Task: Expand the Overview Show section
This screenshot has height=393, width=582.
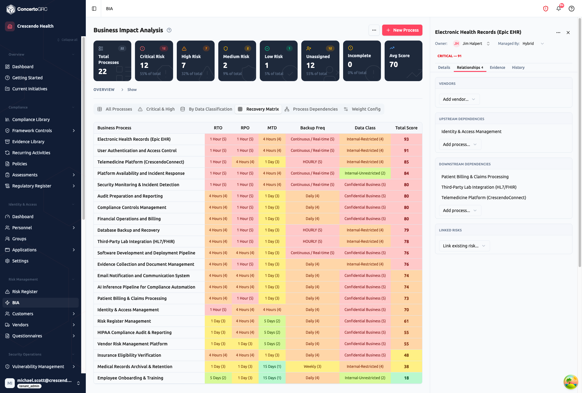Action: click(x=129, y=90)
